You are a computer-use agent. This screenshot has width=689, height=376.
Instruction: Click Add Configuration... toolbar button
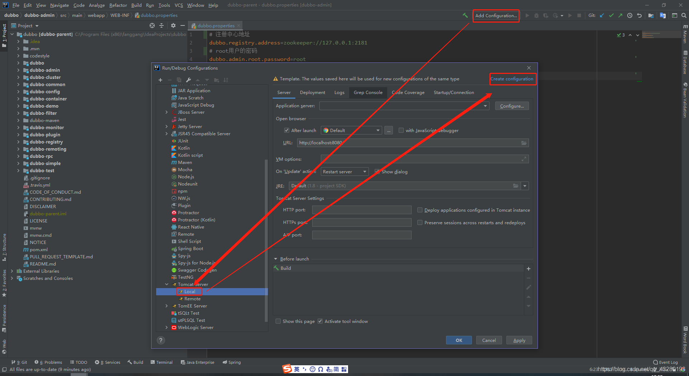click(x=496, y=16)
